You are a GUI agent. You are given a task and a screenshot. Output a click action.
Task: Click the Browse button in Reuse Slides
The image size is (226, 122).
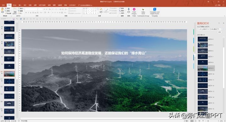pos(219,32)
